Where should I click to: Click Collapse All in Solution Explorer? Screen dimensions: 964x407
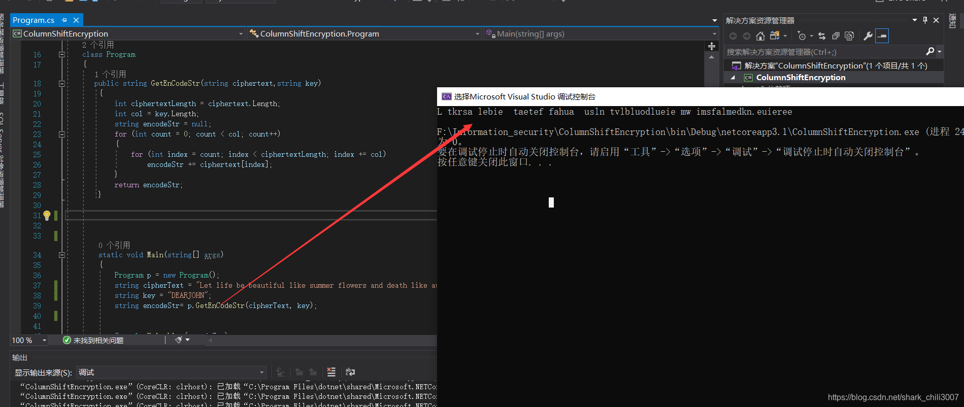836,36
